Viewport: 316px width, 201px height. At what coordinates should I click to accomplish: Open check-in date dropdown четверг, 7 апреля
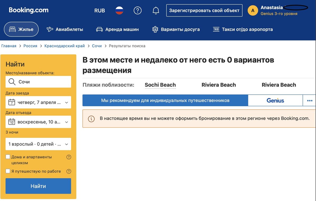pos(38,102)
